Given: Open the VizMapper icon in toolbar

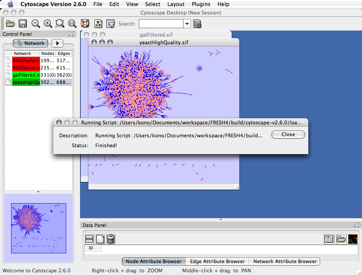Looking at the screenshot, I should coord(98,24).
